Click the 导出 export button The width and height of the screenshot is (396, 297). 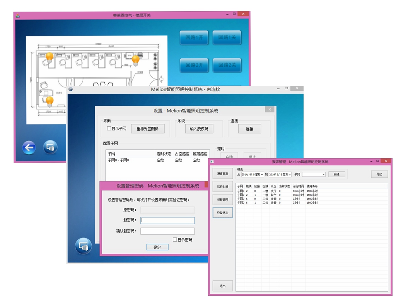coord(379,174)
